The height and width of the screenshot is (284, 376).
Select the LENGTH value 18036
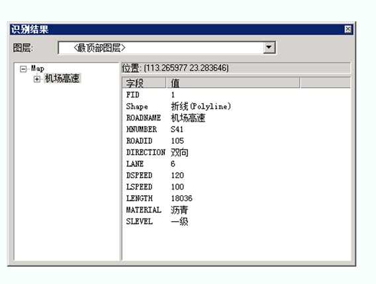[182, 199]
